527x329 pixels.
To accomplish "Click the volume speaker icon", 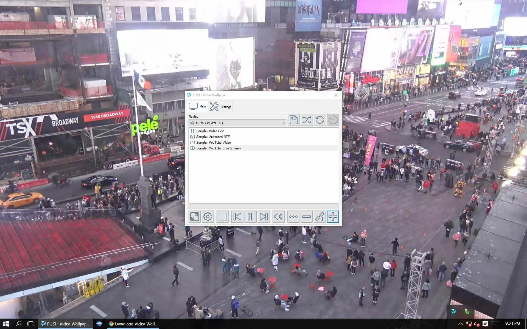I will coord(278,217).
